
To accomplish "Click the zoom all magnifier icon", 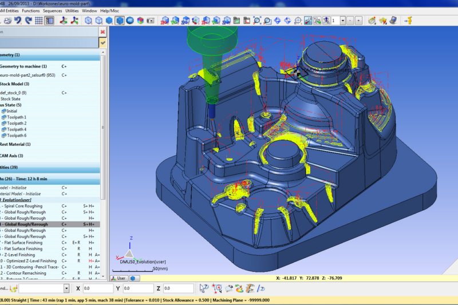I will pos(256,21).
